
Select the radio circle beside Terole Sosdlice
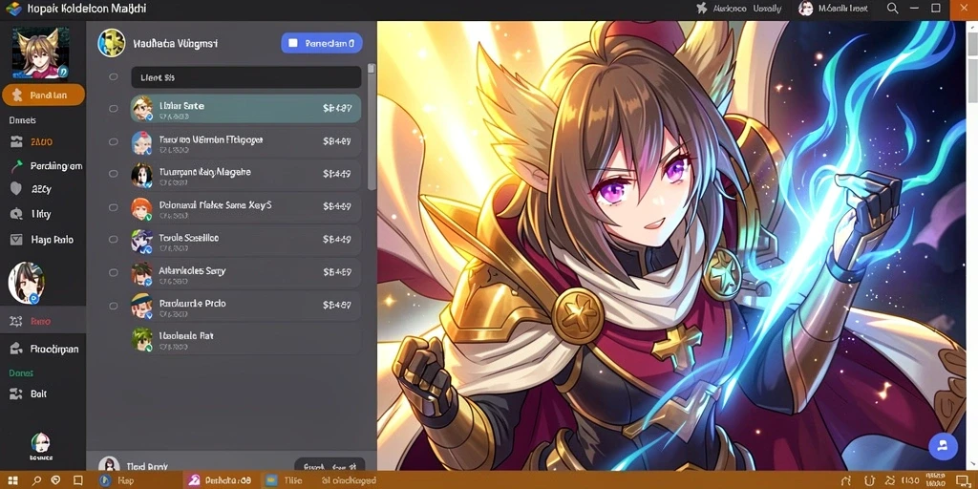click(113, 240)
